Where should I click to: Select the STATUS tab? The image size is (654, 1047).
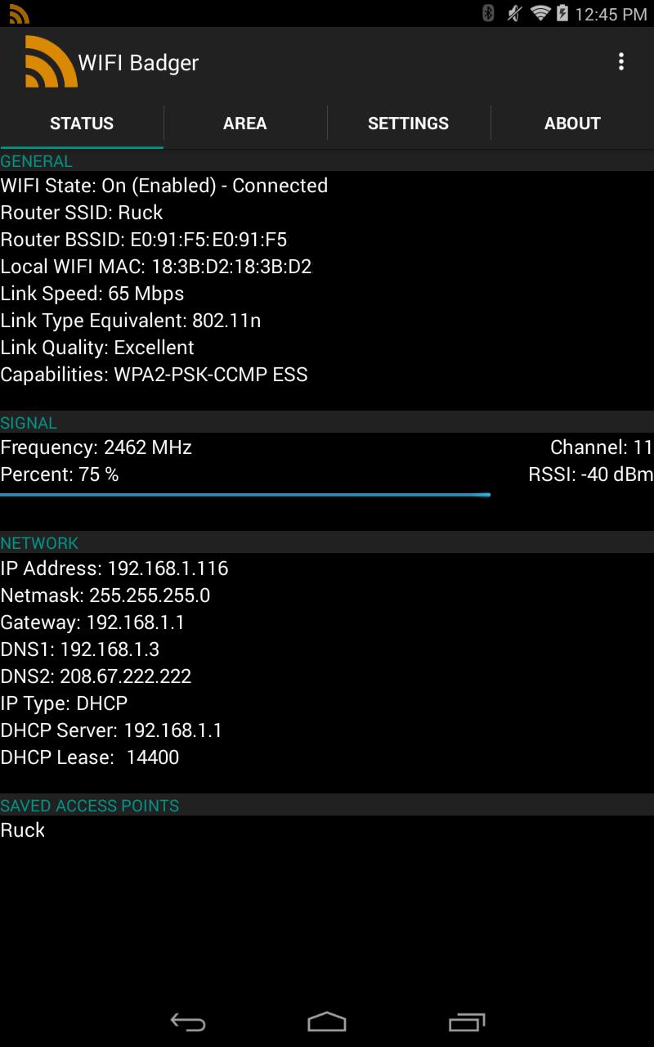click(x=82, y=124)
